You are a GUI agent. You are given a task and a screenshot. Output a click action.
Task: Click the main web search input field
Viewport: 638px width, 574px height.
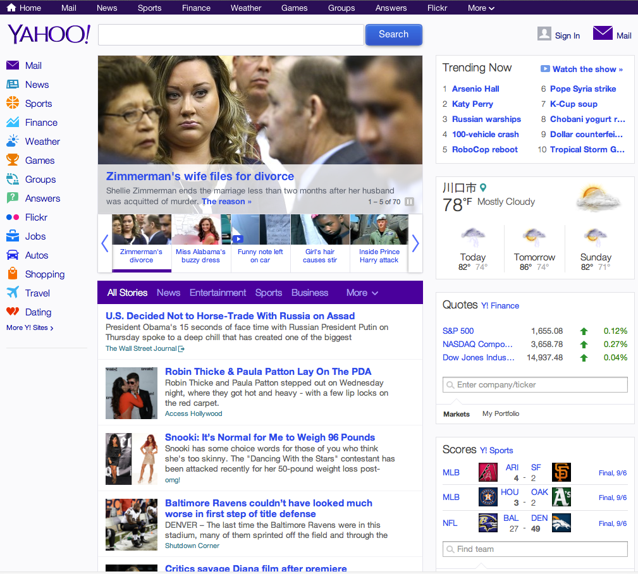[x=231, y=35]
